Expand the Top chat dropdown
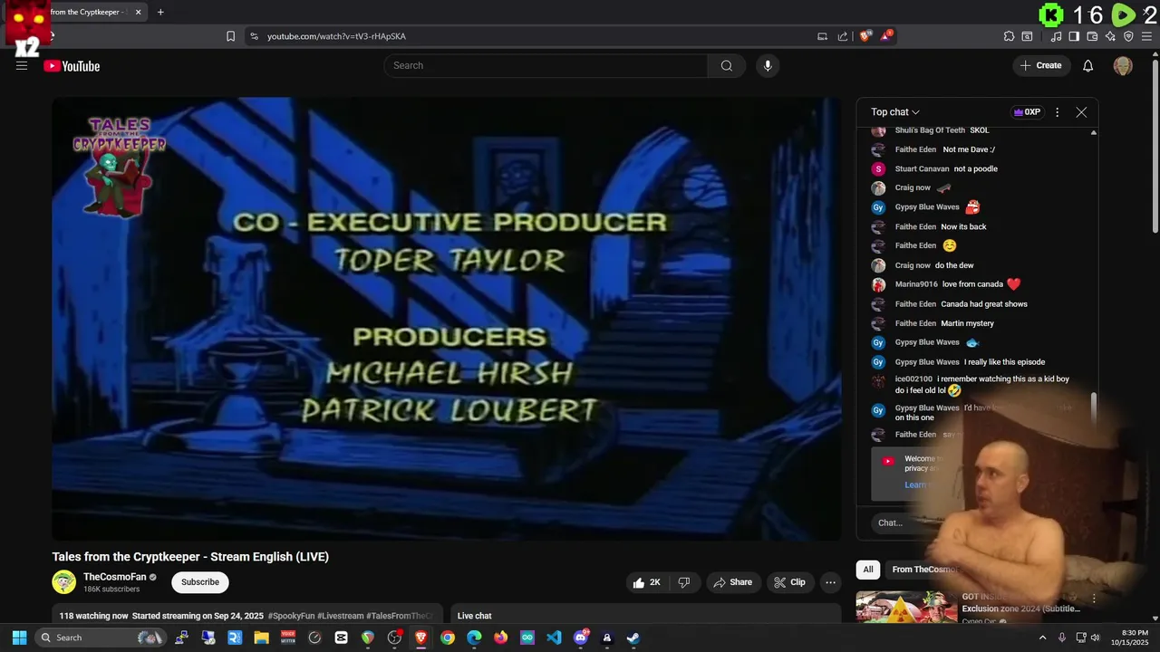This screenshot has width=1160, height=652. pos(895,112)
